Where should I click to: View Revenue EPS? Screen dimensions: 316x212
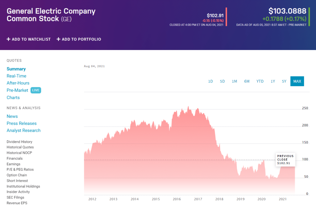pyautogui.click(x=17, y=203)
